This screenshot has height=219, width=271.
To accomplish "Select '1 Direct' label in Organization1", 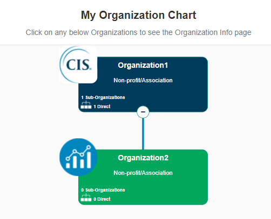I will tap(102, 107).
